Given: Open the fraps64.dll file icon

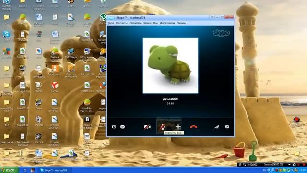Looking at the screenshot, I should coord(23,120).
